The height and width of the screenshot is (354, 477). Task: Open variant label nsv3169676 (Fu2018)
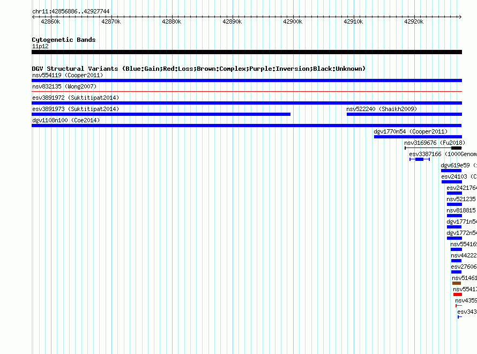tap(435, 143)
